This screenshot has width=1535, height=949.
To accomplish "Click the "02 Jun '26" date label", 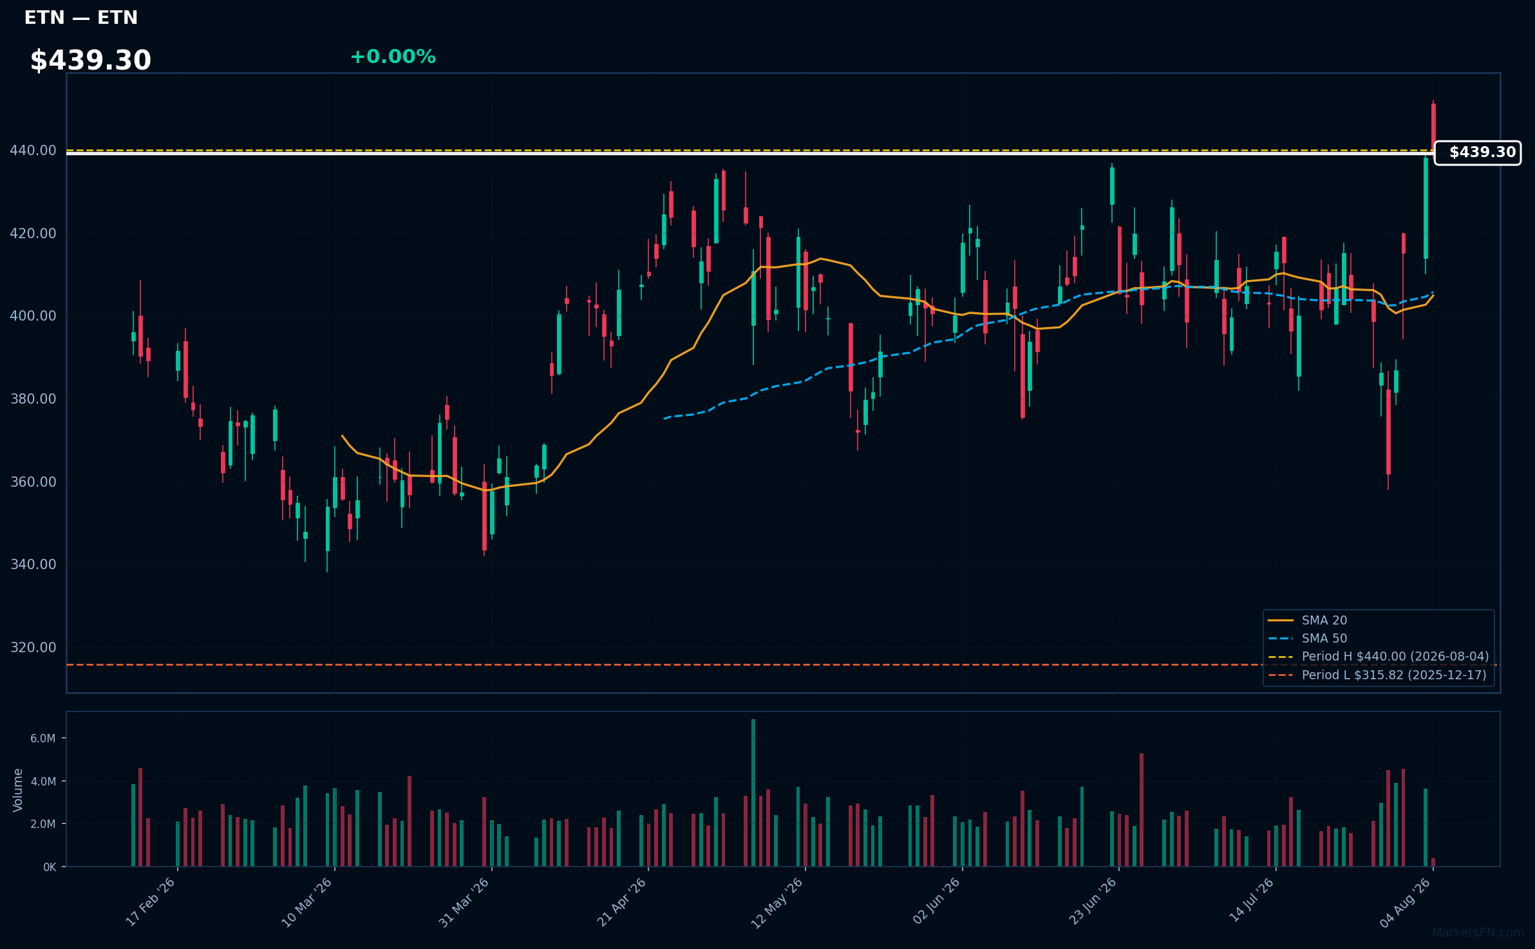I will [x=936, y=902].
